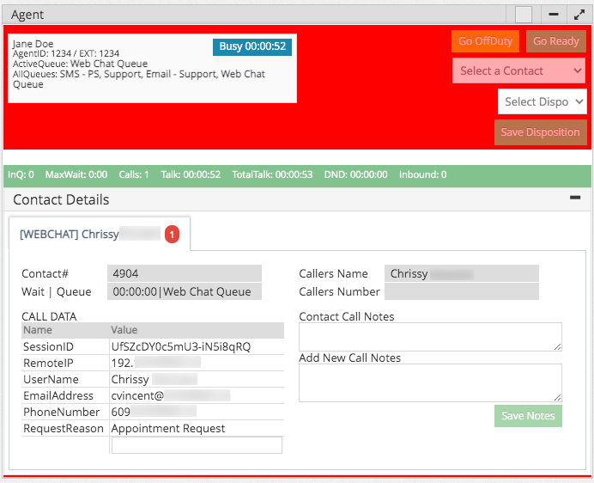
Task: Open the Select a Contact dropdown
Action: 518,70
